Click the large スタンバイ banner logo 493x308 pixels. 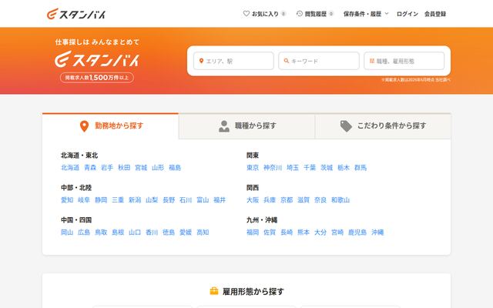[97, 59]
